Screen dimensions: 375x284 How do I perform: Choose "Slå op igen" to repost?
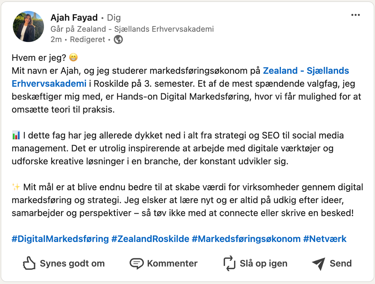[x=263, y=263]
